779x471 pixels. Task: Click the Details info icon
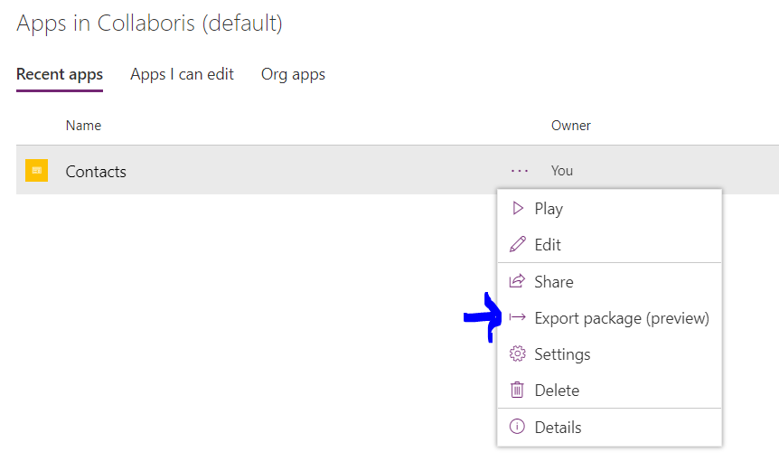coord(517,427)
